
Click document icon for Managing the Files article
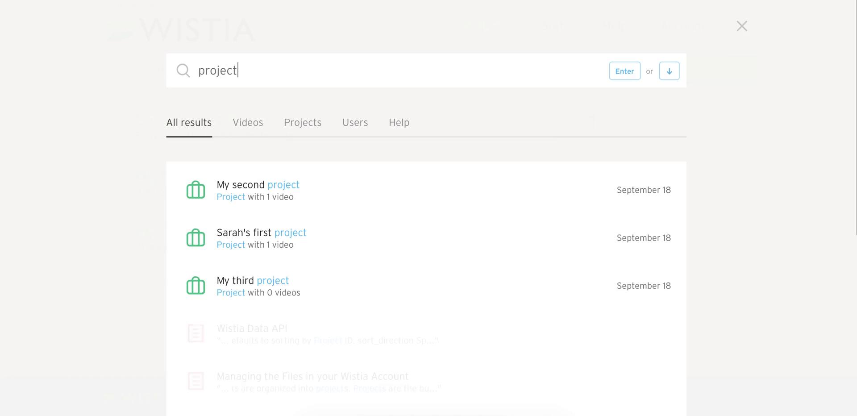coord(196,381)
